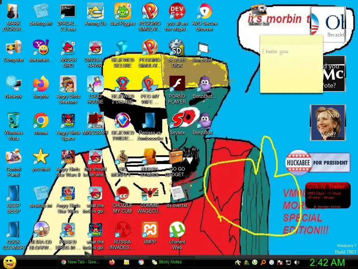The width and height of the screenshot is (358, 269).
Task: Click into the 'i hate you' sticky note
Action: [x=291, y=64]
